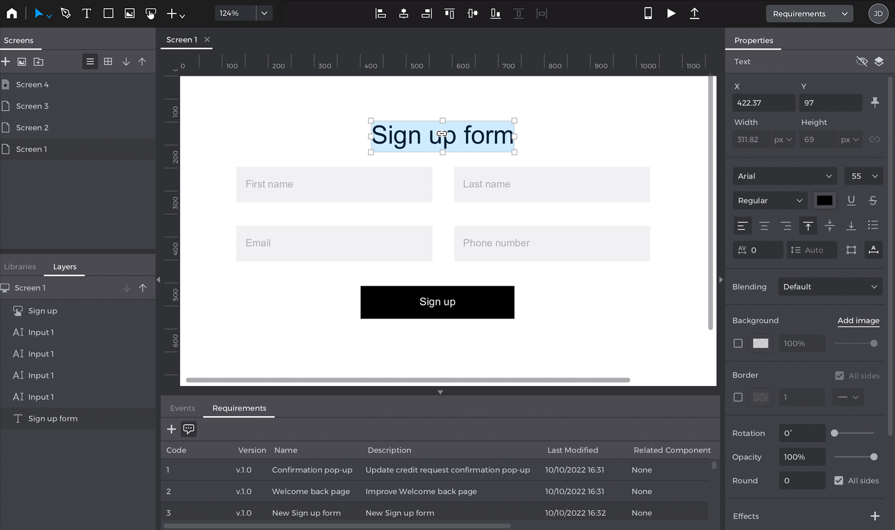Screen dimensions: 895x530
Task: Open the zoom level dropdown
Action: pos(264,13)
